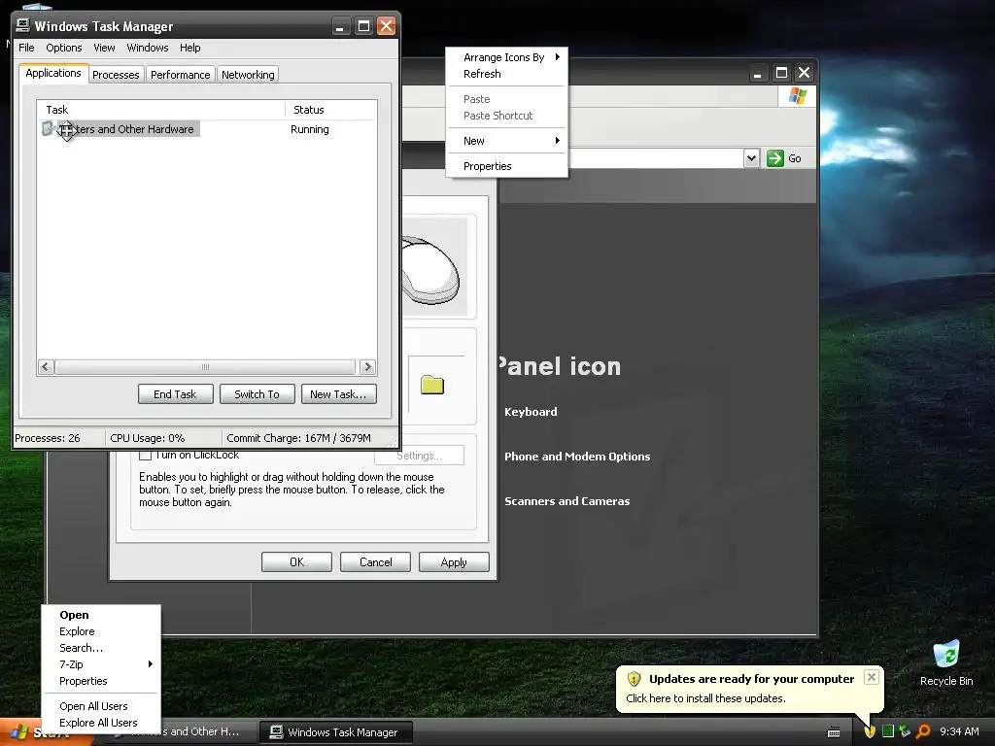Click the Windows flag logo in Explorer window
This screenshot has width=995, height=746.
coord(797,96)
